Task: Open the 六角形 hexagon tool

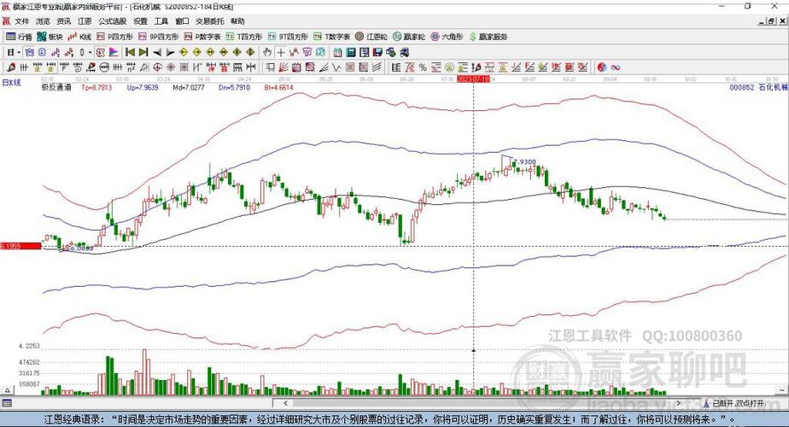Action: [447, 37]
